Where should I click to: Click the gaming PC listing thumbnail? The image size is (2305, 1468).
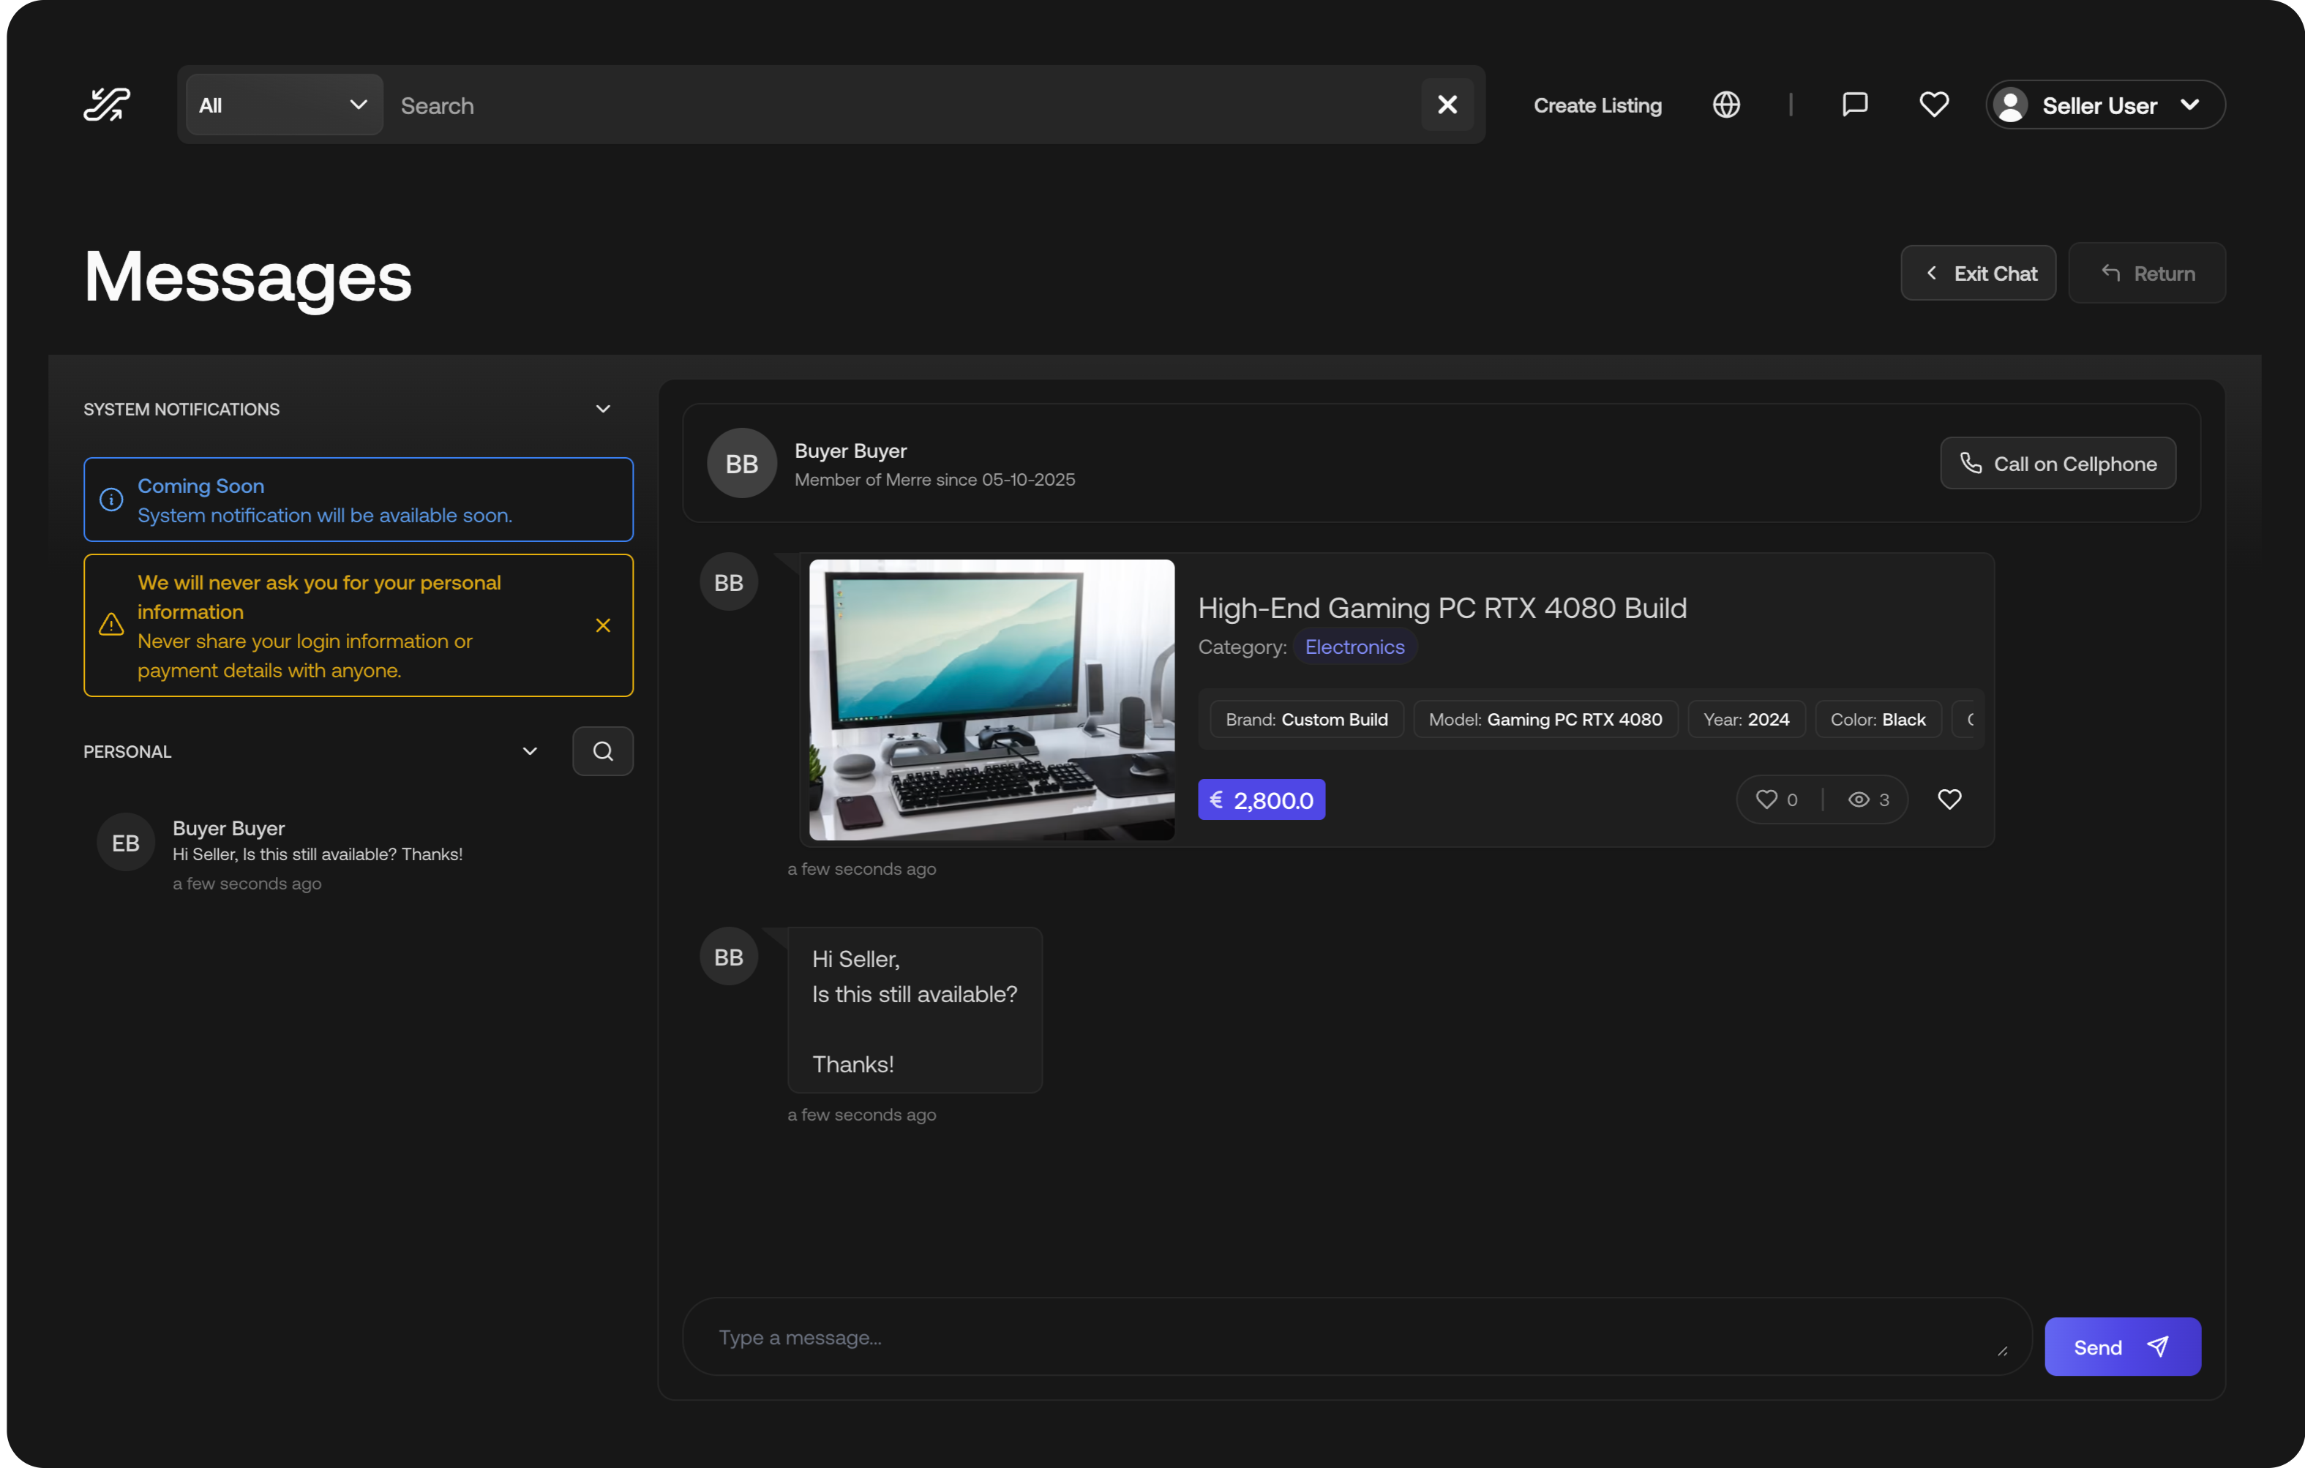991,699
